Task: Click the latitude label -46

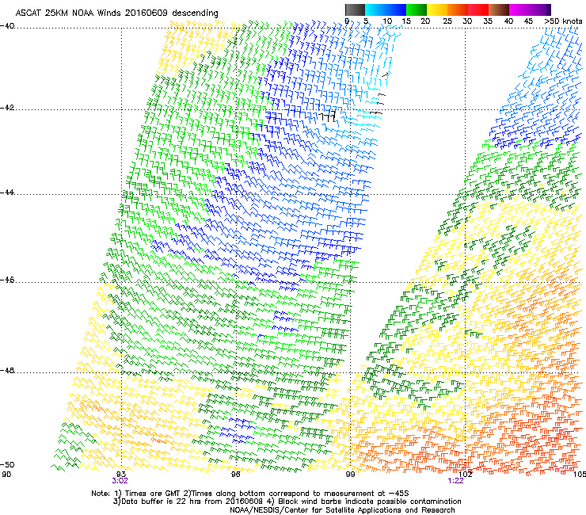Action: [7, 280]
